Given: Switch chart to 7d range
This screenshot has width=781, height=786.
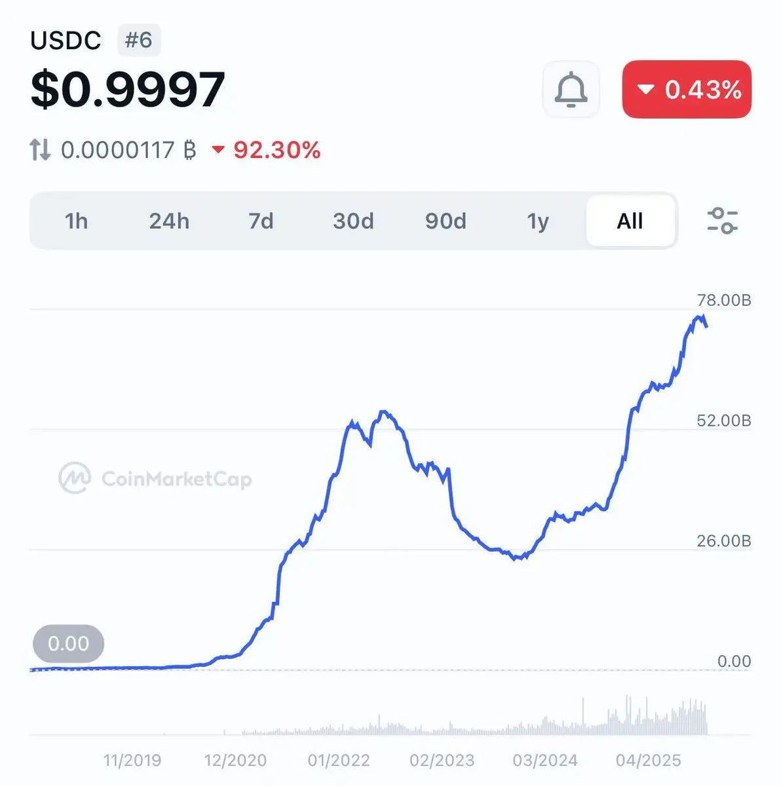Looking at the screenshot, I should (261, 221).
